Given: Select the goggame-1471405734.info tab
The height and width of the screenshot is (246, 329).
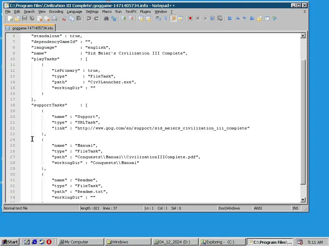Looking at the screenshot, I should (30, 28).
